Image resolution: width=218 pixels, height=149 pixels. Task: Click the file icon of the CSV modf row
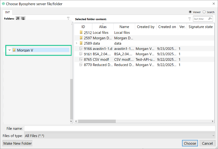click(x=81, y=59)
